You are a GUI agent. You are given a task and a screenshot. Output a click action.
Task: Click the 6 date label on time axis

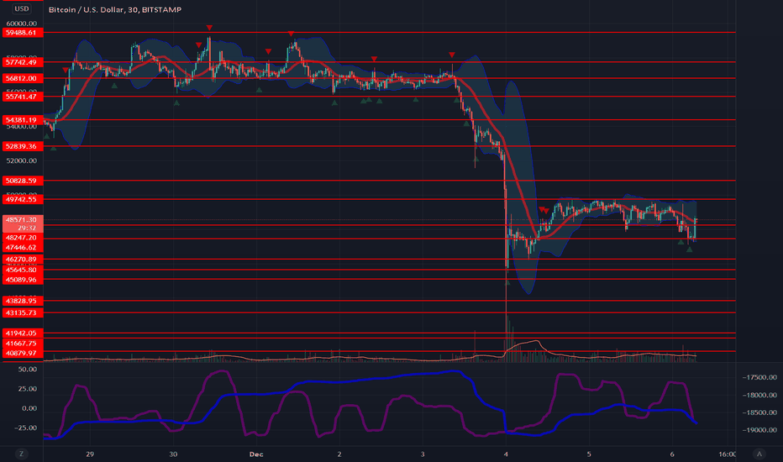point(672,454)
